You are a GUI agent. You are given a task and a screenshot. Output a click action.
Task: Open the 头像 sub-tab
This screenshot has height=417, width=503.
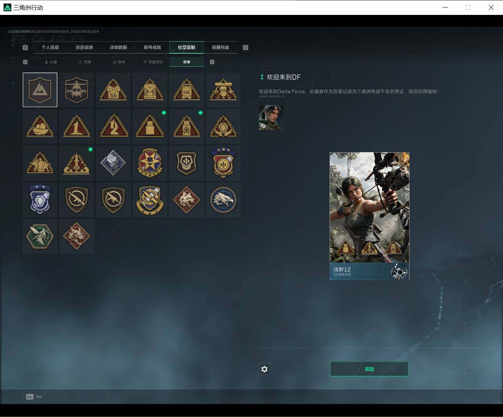click(x=51, y=62)
